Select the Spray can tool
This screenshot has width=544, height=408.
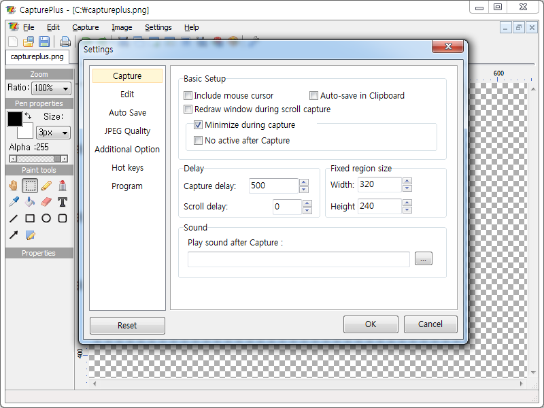pos(63,186)
